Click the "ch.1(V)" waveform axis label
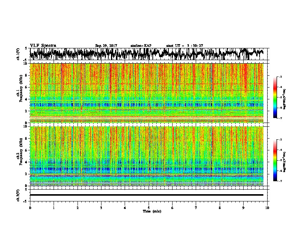The height and width of the screenshot is (233, 301). pyautogui.click(x=18, y=54)
